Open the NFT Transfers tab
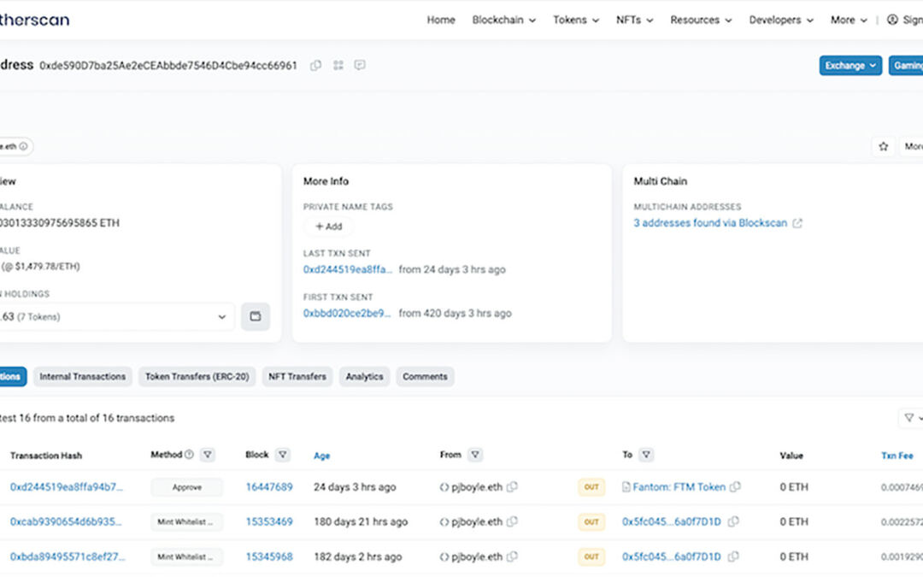Image resolution: width=923 pixels, height=577 pixels. click(297, 376)
